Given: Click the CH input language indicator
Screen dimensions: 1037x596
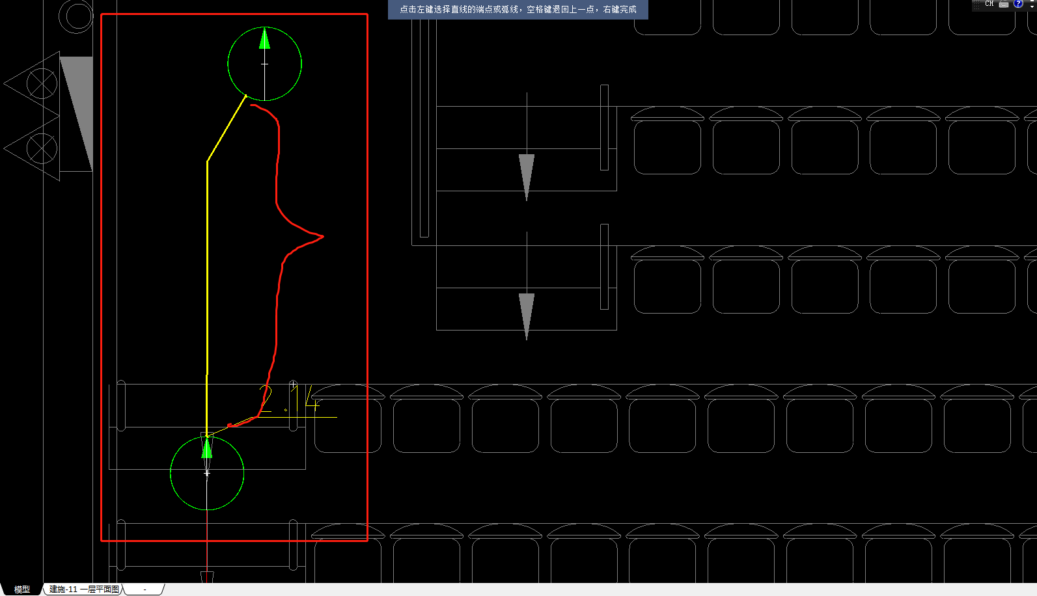Looking at the screenshot, I should 989,4.
